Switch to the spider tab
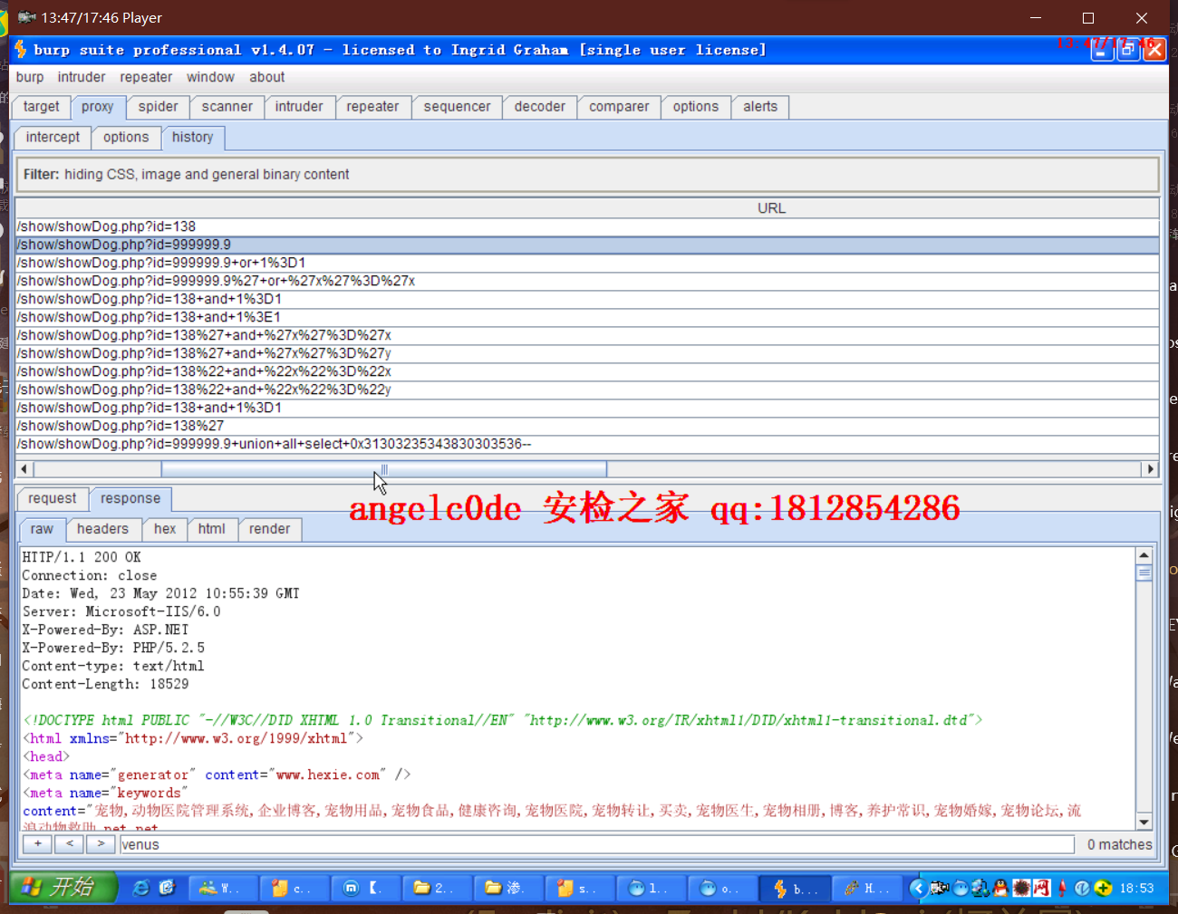This screenshot has height=914, width=1178. click(x=159, y=107)
